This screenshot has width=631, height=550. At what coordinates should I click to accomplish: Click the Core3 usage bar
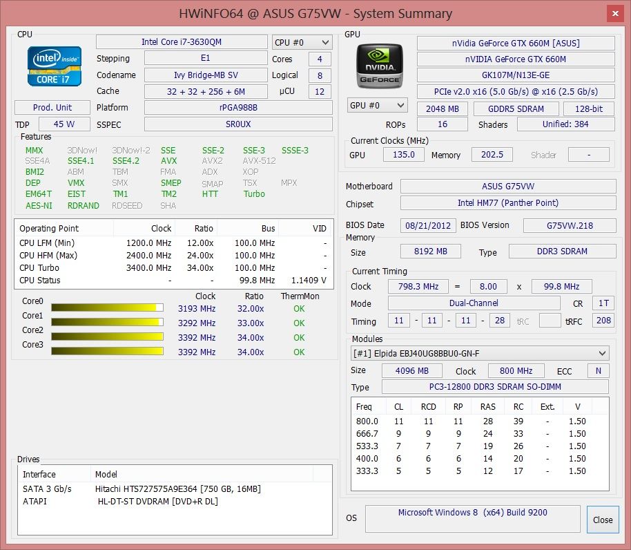(x=107, y=351)
